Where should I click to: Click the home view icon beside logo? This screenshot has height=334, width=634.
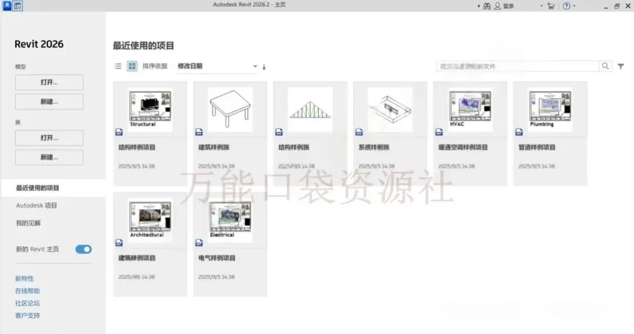[x=18, y=6]
